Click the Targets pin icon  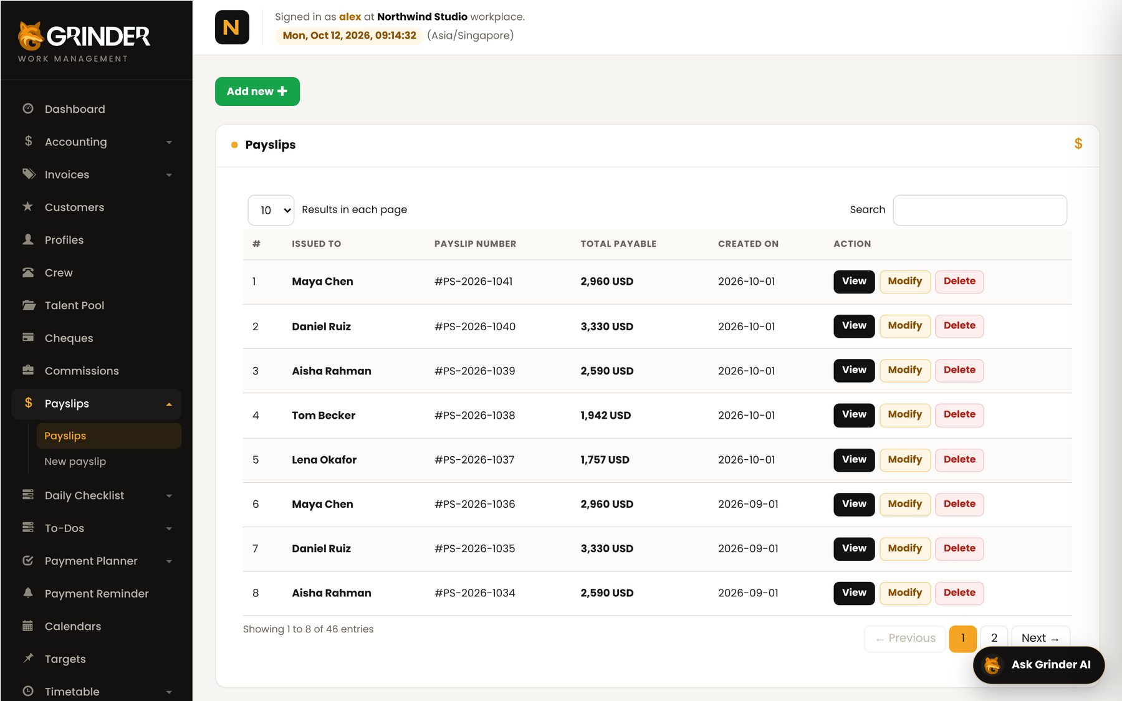tap(28, 658)
